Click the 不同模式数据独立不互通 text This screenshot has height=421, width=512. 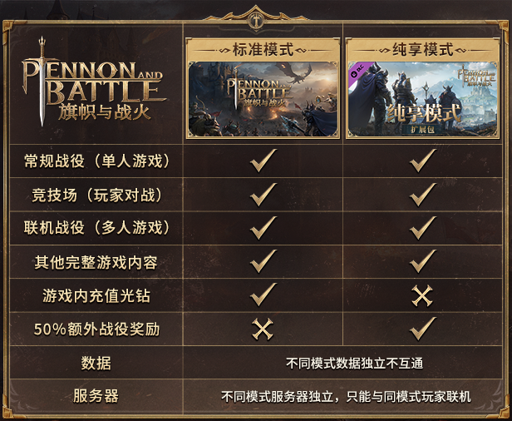point(354,363)
